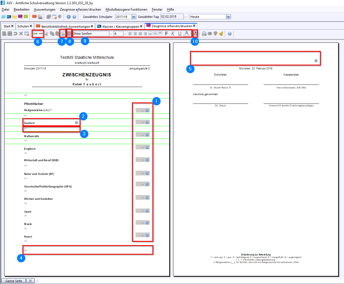Open the orange Berichtsbibliothek toolbar icon

[34, 17]
